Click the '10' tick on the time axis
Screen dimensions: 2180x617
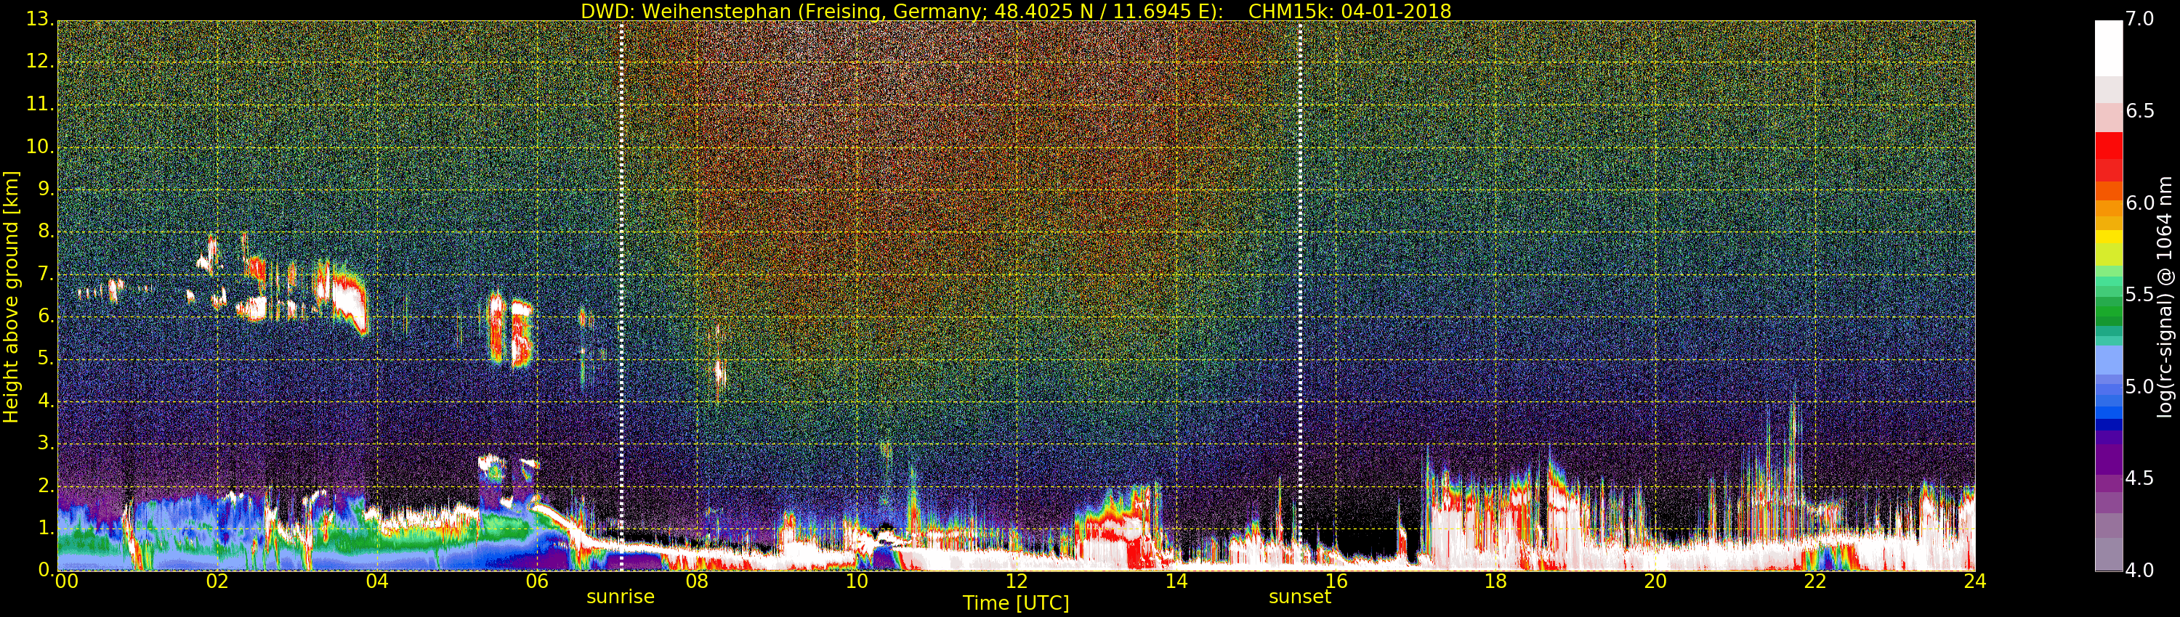[x=857, y=581]
